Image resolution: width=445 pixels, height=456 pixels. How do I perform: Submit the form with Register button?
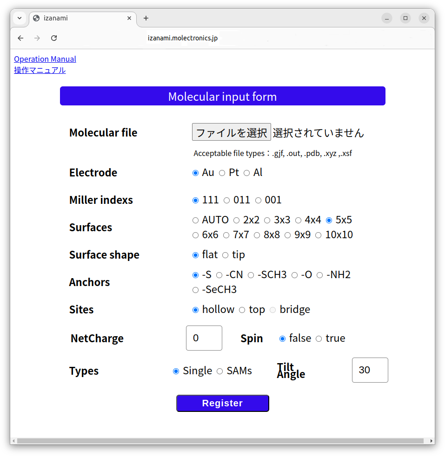(x=222, y=403)
